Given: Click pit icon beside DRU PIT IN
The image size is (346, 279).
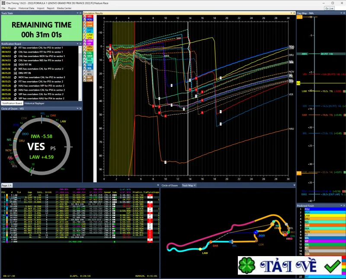Looking at the screenshot, I should click(15, 73).
